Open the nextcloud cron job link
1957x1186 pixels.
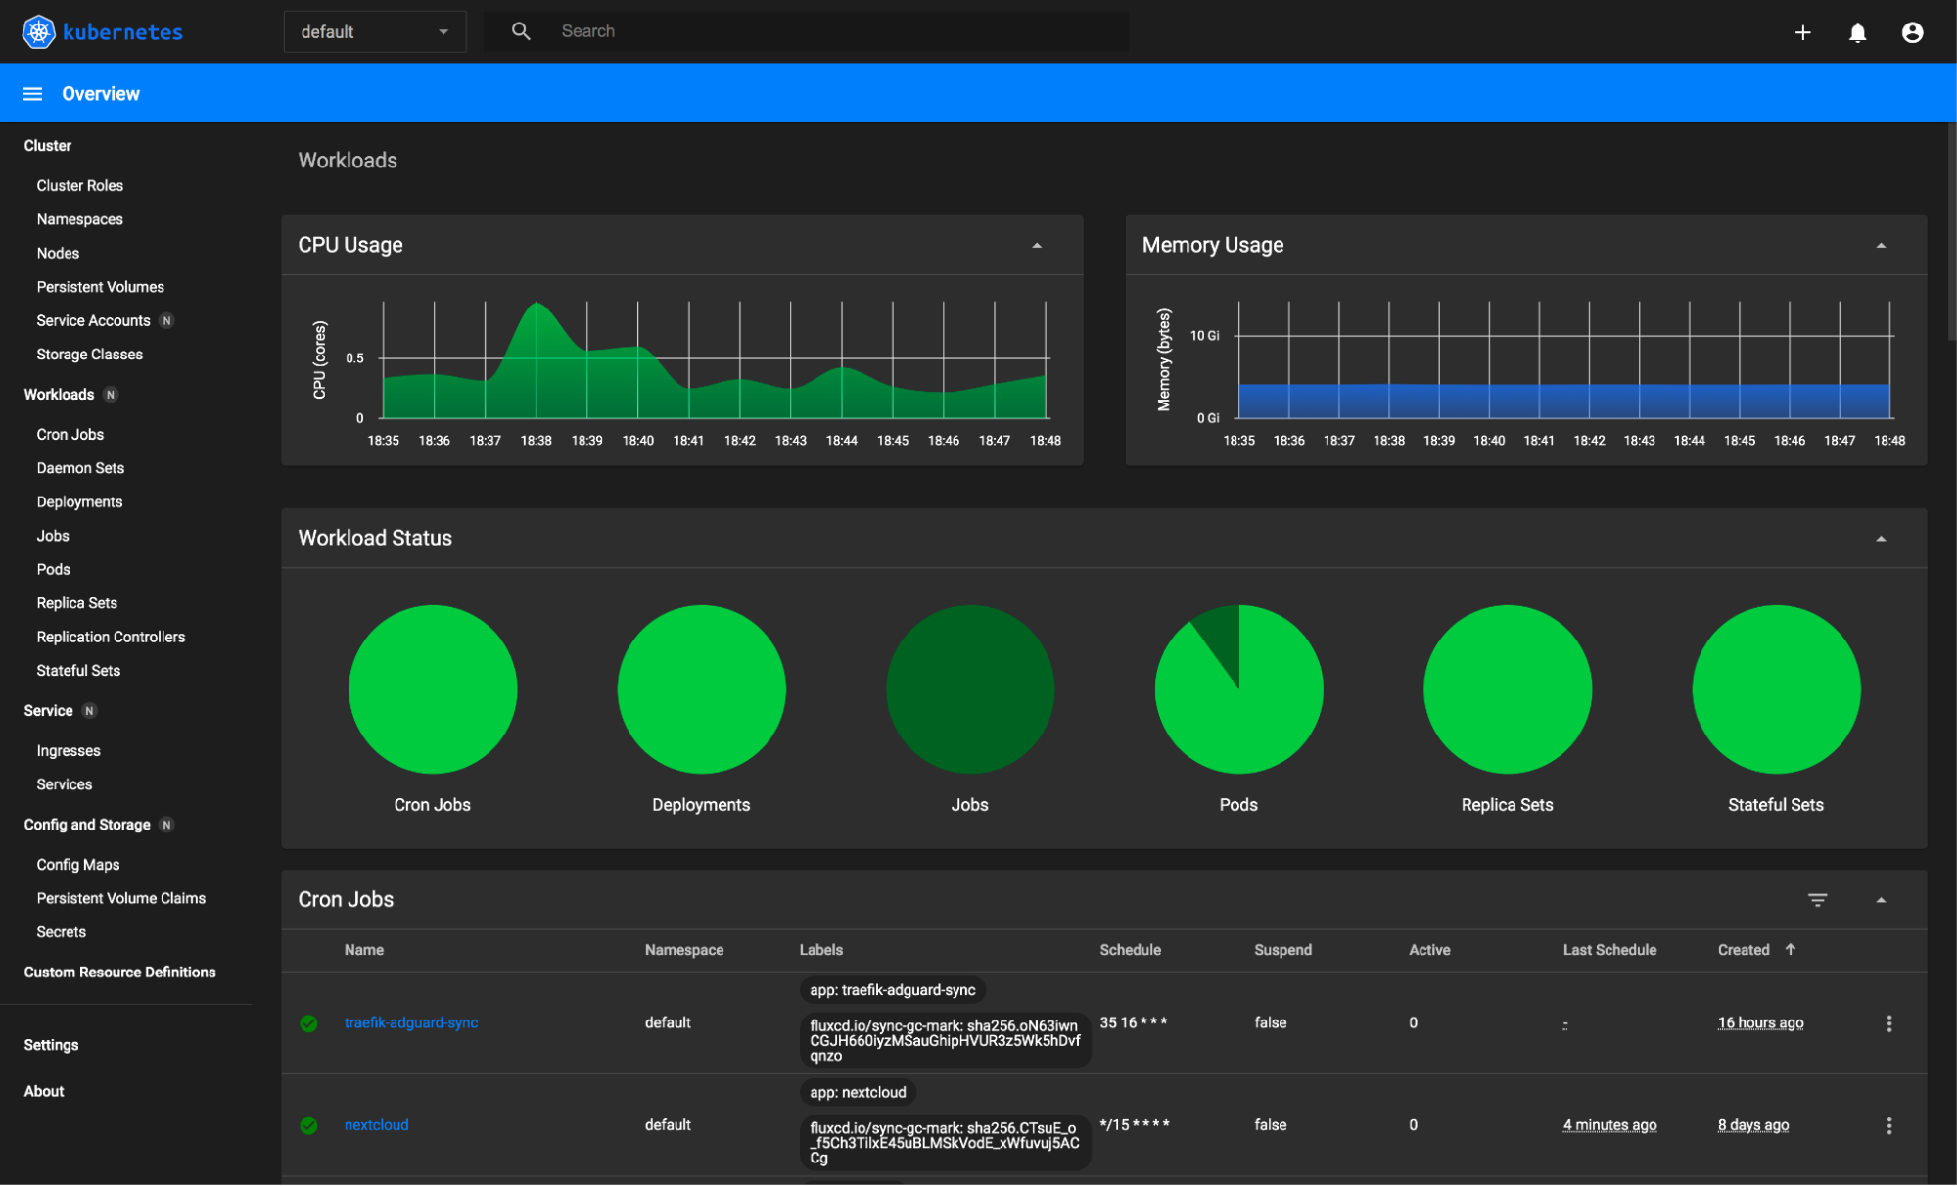point(376,1124)
